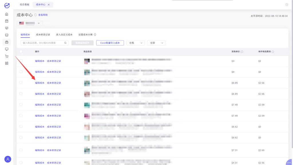Viewport: 293px width, 165px height.
Task: Open the shopping bag icon in sidebar
Action: (x=7, y=21)
